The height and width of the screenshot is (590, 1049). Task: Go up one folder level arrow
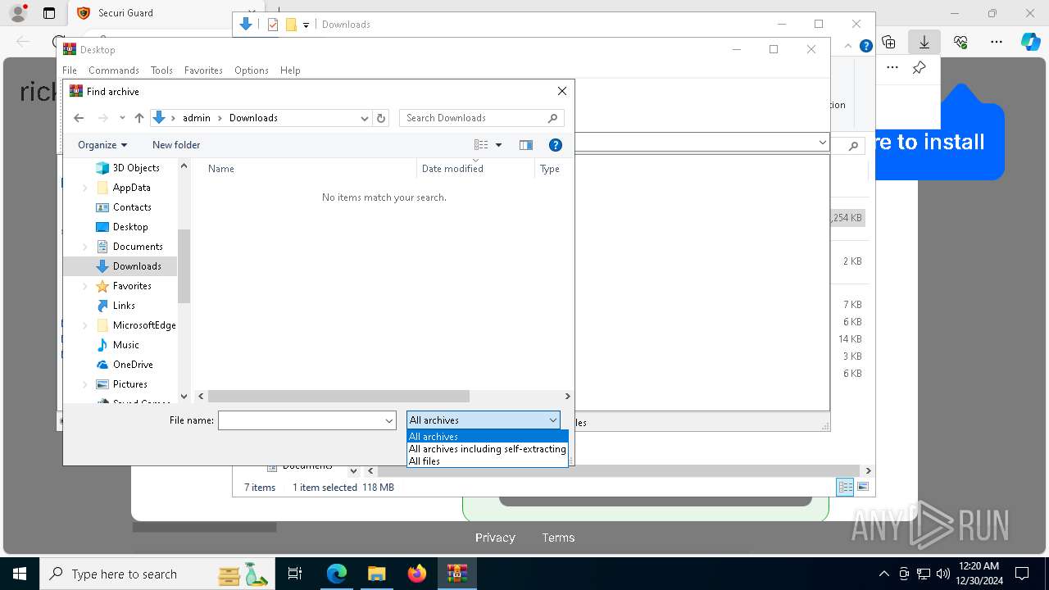click(x=139, y=118)
